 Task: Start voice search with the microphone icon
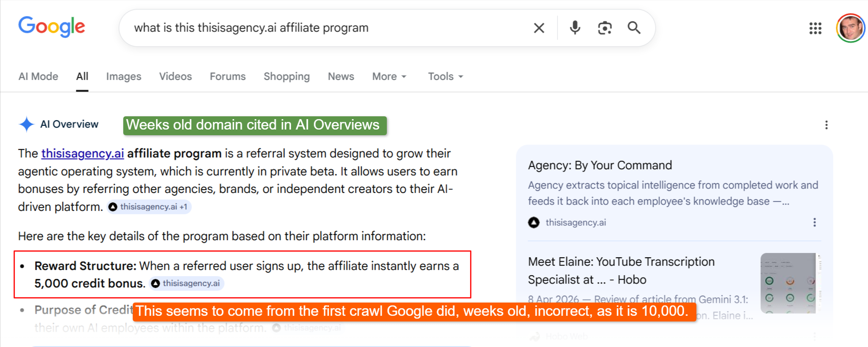pyautogui.click(x=575, y=28)
